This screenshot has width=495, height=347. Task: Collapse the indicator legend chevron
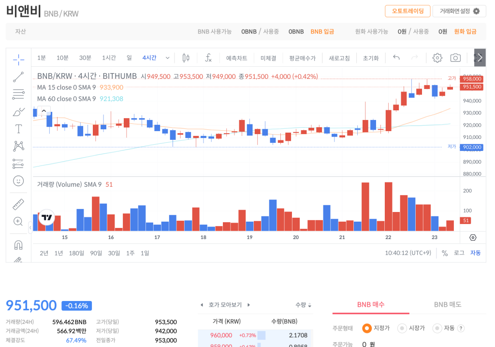[x=44, y=111]
